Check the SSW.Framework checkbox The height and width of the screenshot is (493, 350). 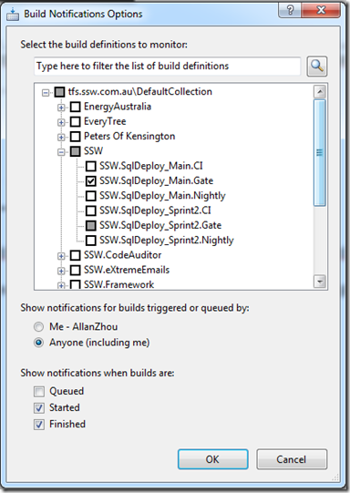75,284
